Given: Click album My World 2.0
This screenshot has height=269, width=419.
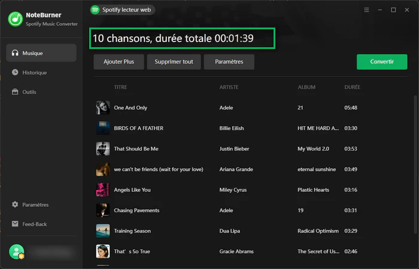Looking at the screenshot, I should tap(313, 149).
